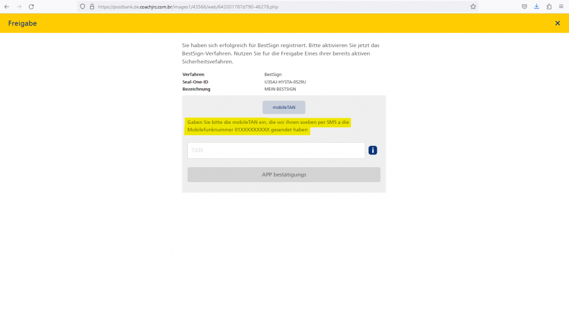Click the mobileTAN tab button
This screenshot has height=327, width=569.
(x=283, y=107)
